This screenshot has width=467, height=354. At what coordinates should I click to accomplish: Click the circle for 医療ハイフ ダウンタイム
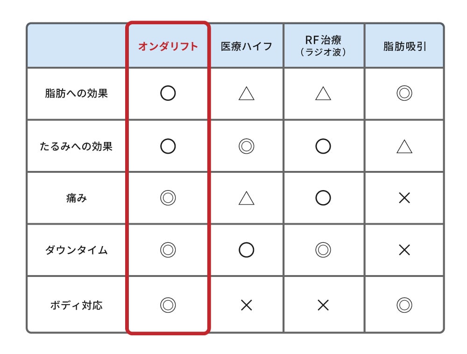[x=246, y=250]
